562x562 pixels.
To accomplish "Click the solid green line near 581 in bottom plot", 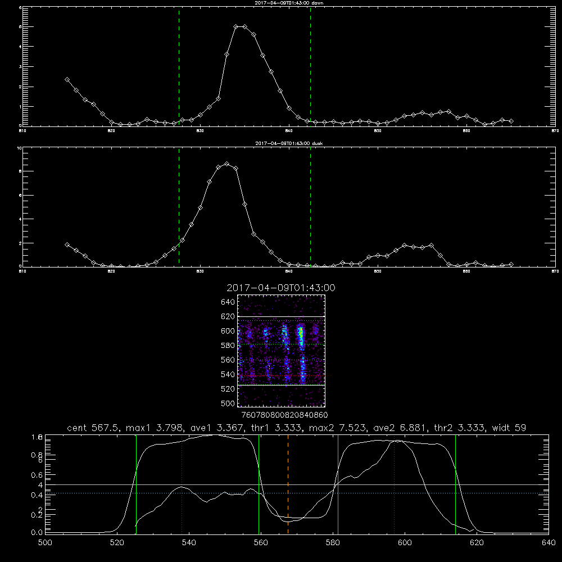I will pos(338,484).
